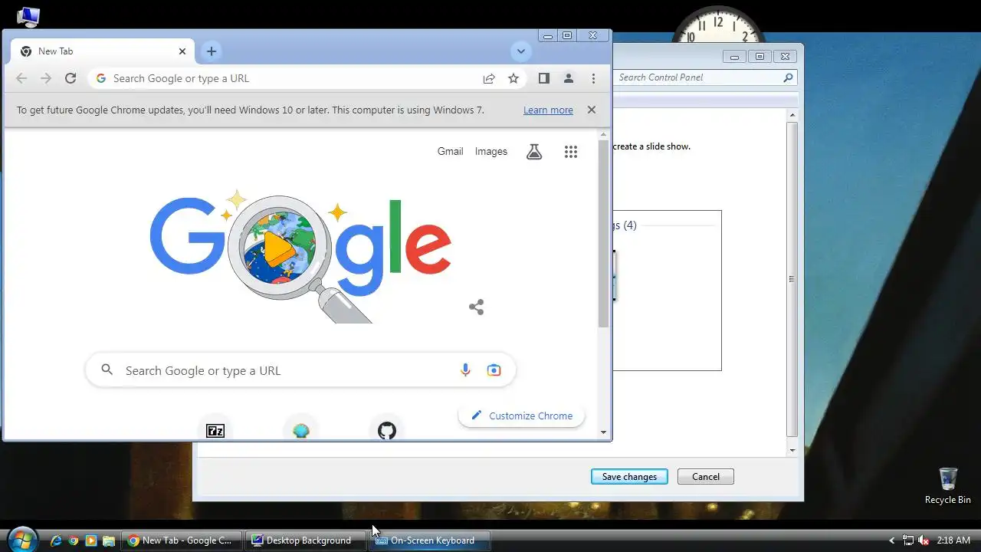The image size is (981, 552).
Task: Click the network tray icon
Action: click(908, 540)
